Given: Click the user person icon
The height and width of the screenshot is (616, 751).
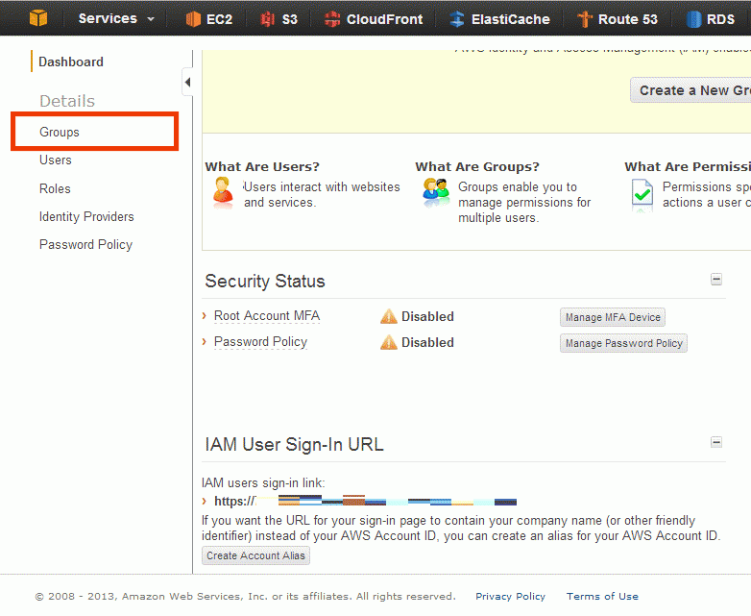Looking at the screenshot, I should click(223, 192).
